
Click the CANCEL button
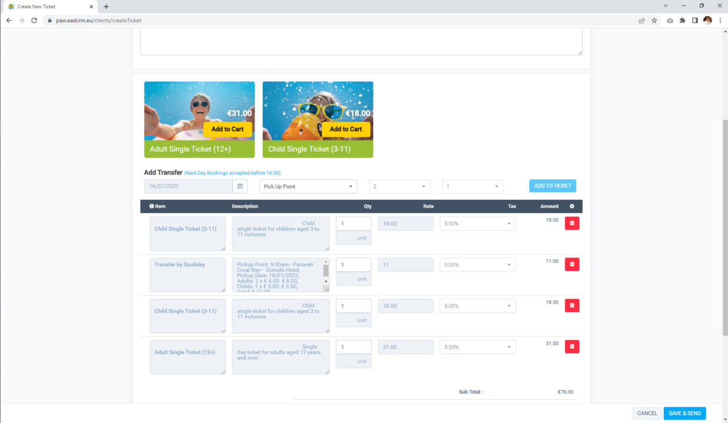(x=647, y=413)
